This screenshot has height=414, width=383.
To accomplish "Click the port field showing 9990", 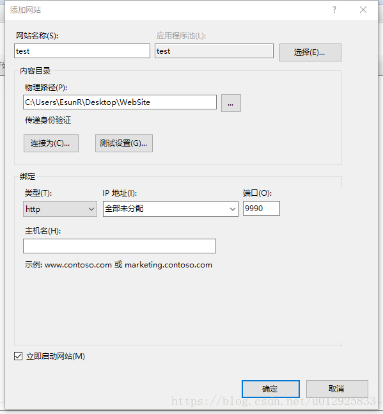I will pos(261,209).
